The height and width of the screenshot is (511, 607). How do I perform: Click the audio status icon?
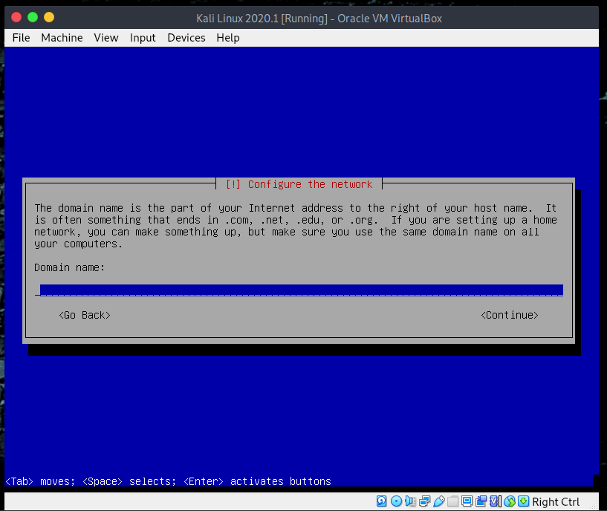tap(410, 501)
